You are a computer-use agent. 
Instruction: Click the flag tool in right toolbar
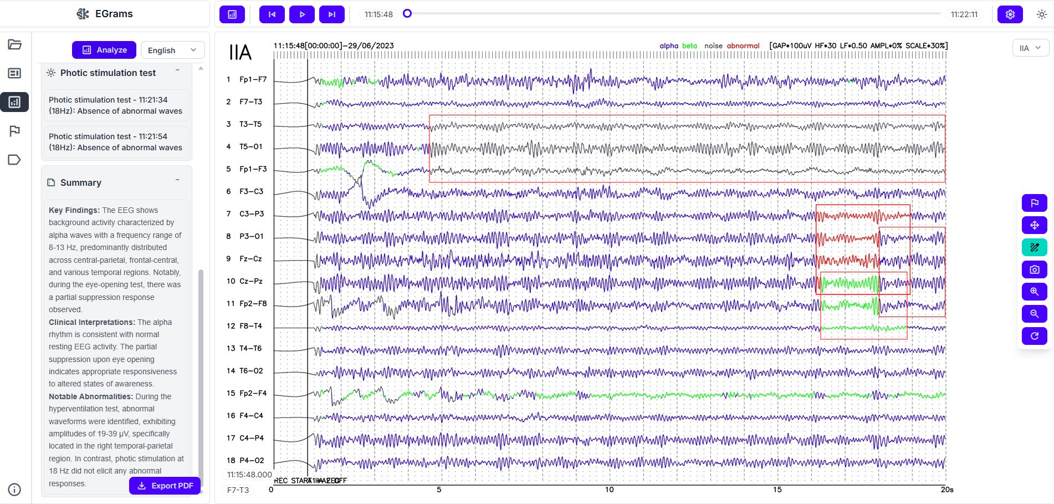tap(1034, 203)
